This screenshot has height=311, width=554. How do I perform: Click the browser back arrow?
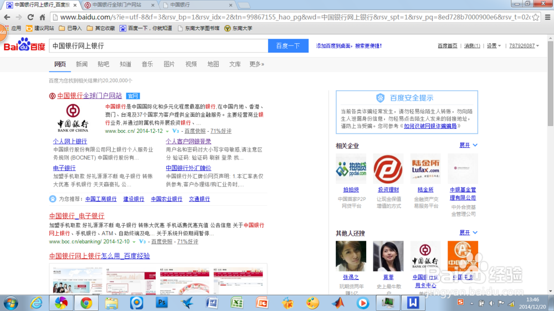click(x=7, y=17)
